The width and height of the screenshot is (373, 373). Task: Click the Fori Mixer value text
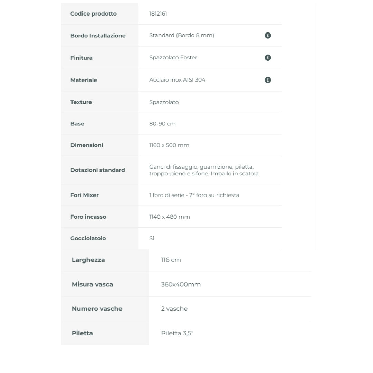click(x=194, y=195)
